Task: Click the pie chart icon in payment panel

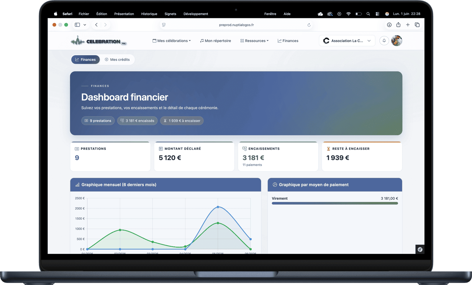Action: click(275, 185)
